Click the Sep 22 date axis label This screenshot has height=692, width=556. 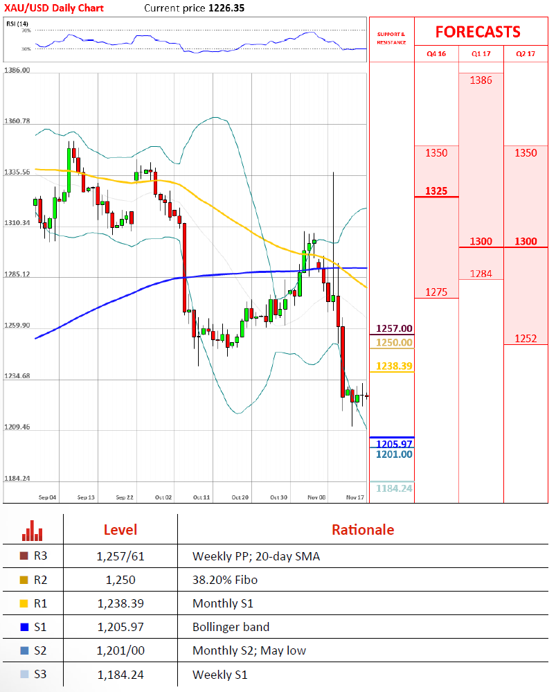125,497
